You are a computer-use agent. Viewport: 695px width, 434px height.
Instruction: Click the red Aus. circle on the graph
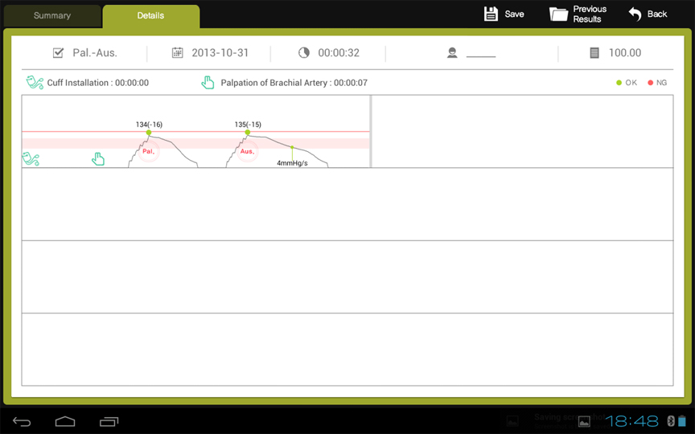click(247, 151)
